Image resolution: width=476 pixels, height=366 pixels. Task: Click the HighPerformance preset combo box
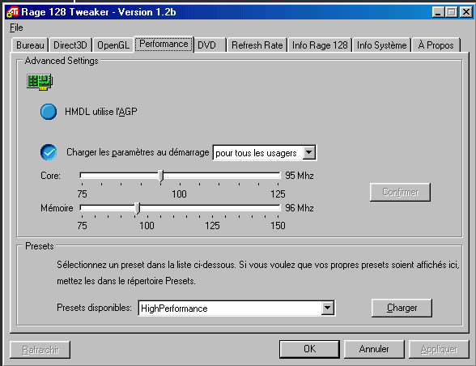(236, 309)
